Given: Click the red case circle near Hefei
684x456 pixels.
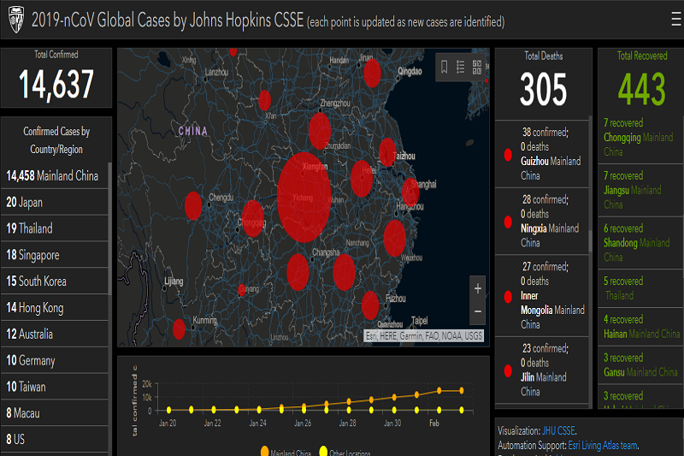Looking at the screenshot, I should pos(362,179).
